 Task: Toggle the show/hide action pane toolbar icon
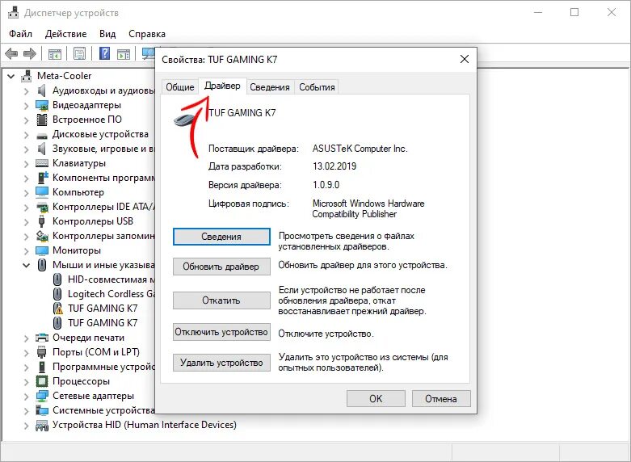124,53
